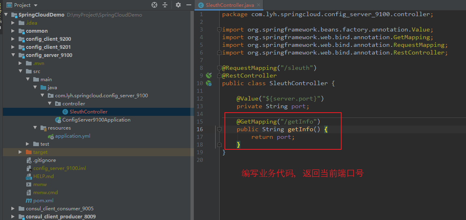Image resolution: width=466 pixels, height=220 pixels.
Task: Click "getInfo" method name on line 16
Action: coord(300,130)
